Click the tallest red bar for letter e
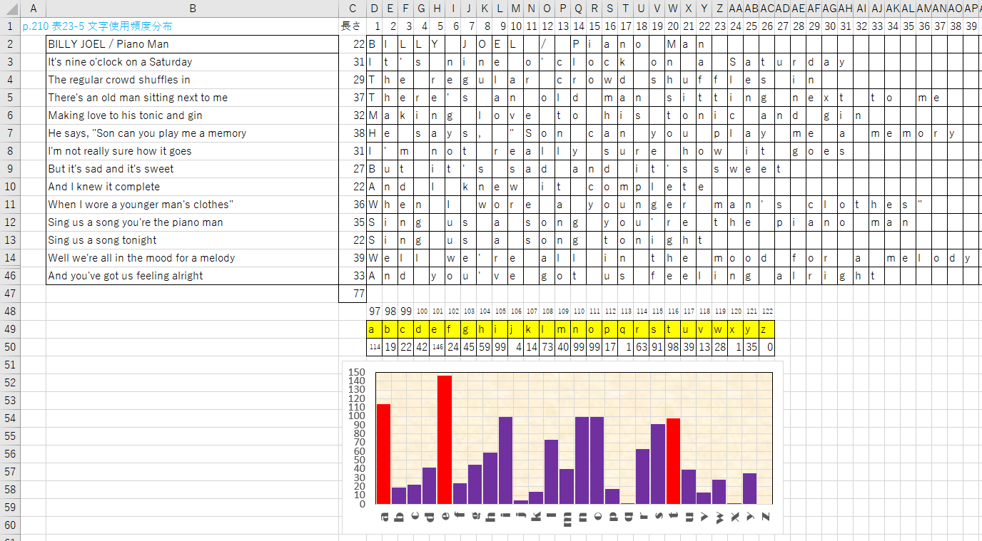Viewport: 982px width, 541px height. [445, 440]
